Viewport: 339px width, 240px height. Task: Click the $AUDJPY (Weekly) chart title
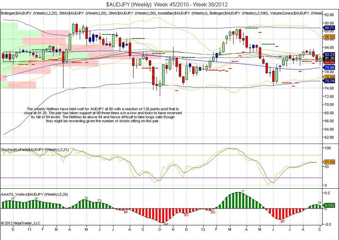pyautogui.click(x=169, y=4)
